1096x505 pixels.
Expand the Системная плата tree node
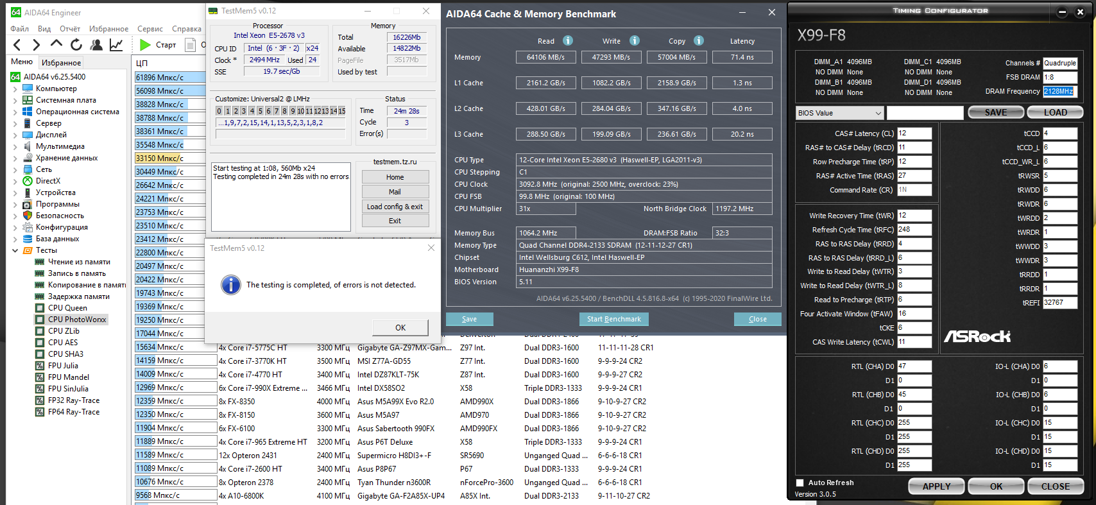(x=15, y=100)
